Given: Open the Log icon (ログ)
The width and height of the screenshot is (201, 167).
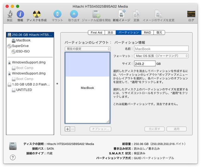Looking at the screenshot, I should point(191,14).
